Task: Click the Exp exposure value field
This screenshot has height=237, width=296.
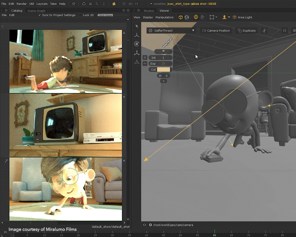Action: [x=163, y=64]
